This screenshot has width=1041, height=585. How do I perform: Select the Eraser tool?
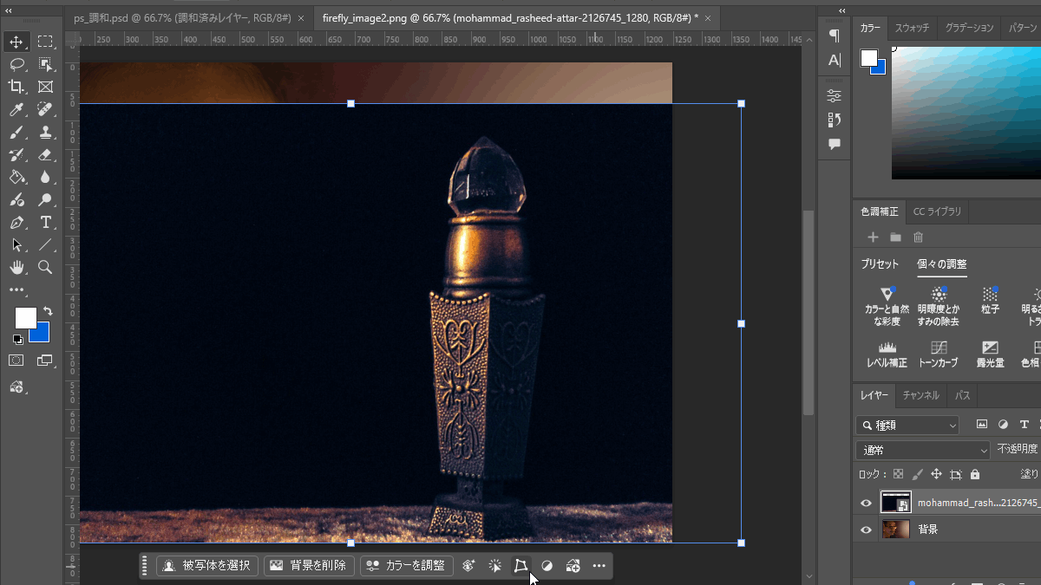(45, 154)
